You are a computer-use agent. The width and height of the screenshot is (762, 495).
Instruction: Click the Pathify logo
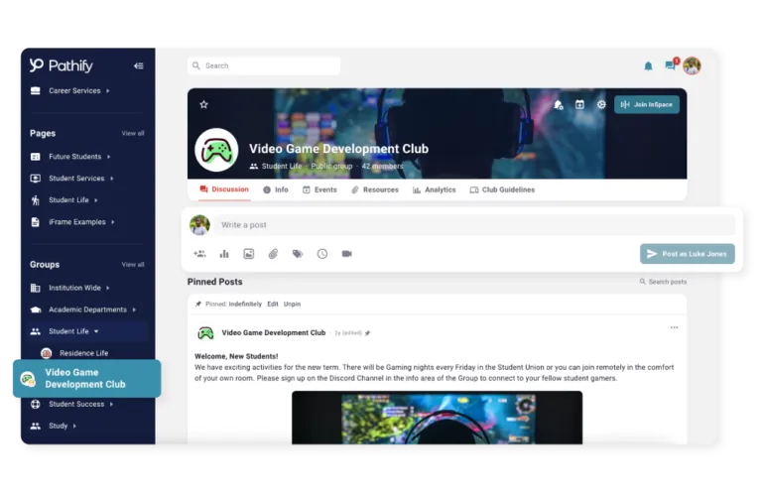pyautogui.click(x=62, y=65)
